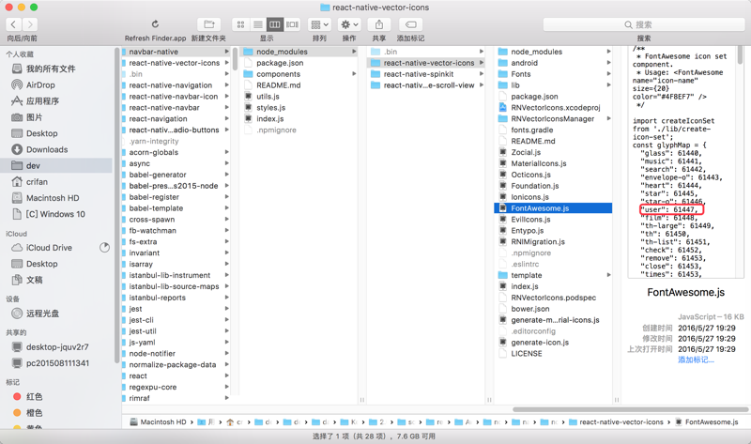
Task: Click FontAwesome.js in path bar
Action: [x=707, y=422]
